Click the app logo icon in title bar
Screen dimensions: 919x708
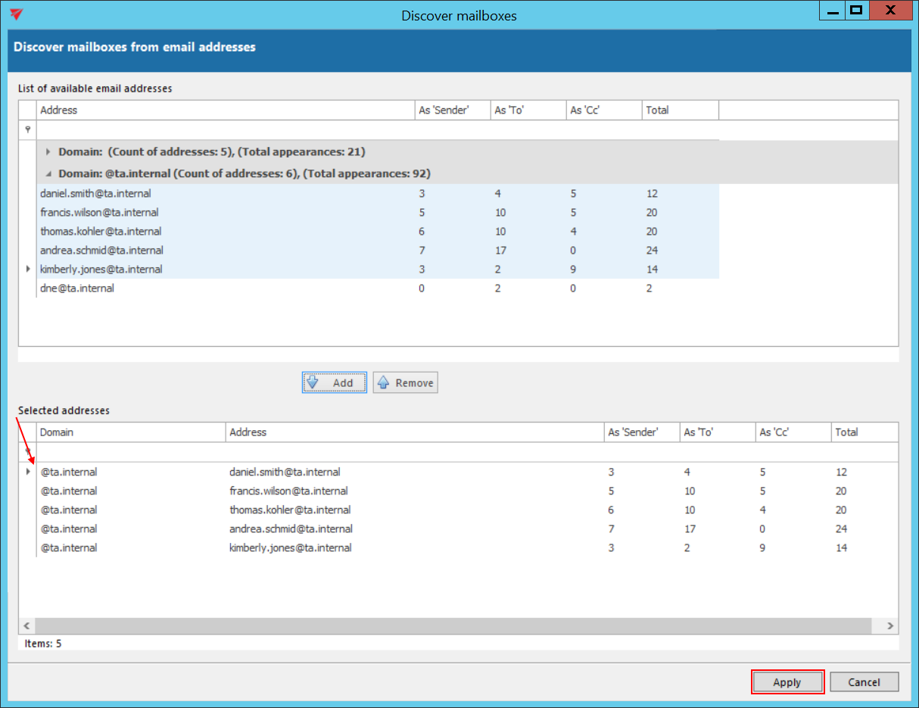click(x=17, y=14)
